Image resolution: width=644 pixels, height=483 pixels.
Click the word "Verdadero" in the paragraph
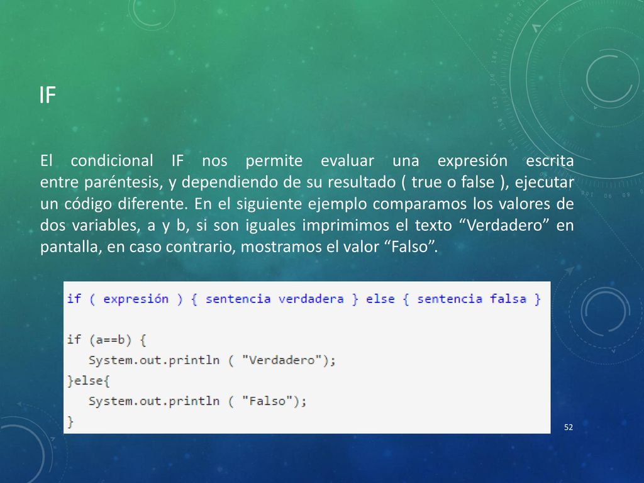[505, 225]
